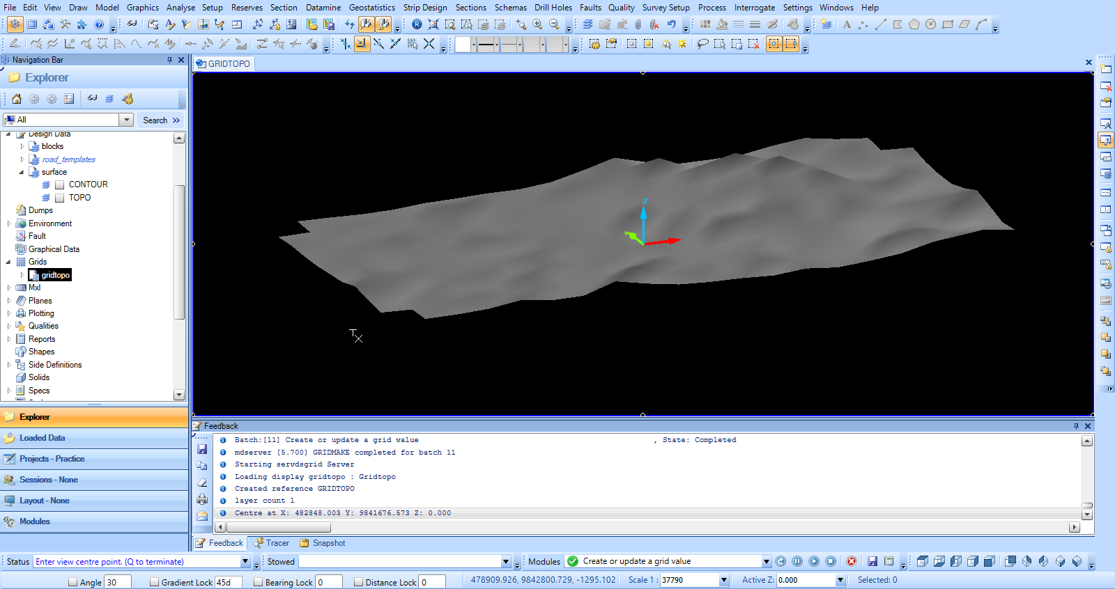
Task: Toggle the Bearing Lock checkbox
Action: [x=258, y=582]
